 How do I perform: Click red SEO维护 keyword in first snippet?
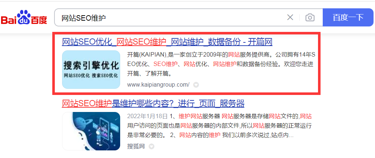(165, 64)
